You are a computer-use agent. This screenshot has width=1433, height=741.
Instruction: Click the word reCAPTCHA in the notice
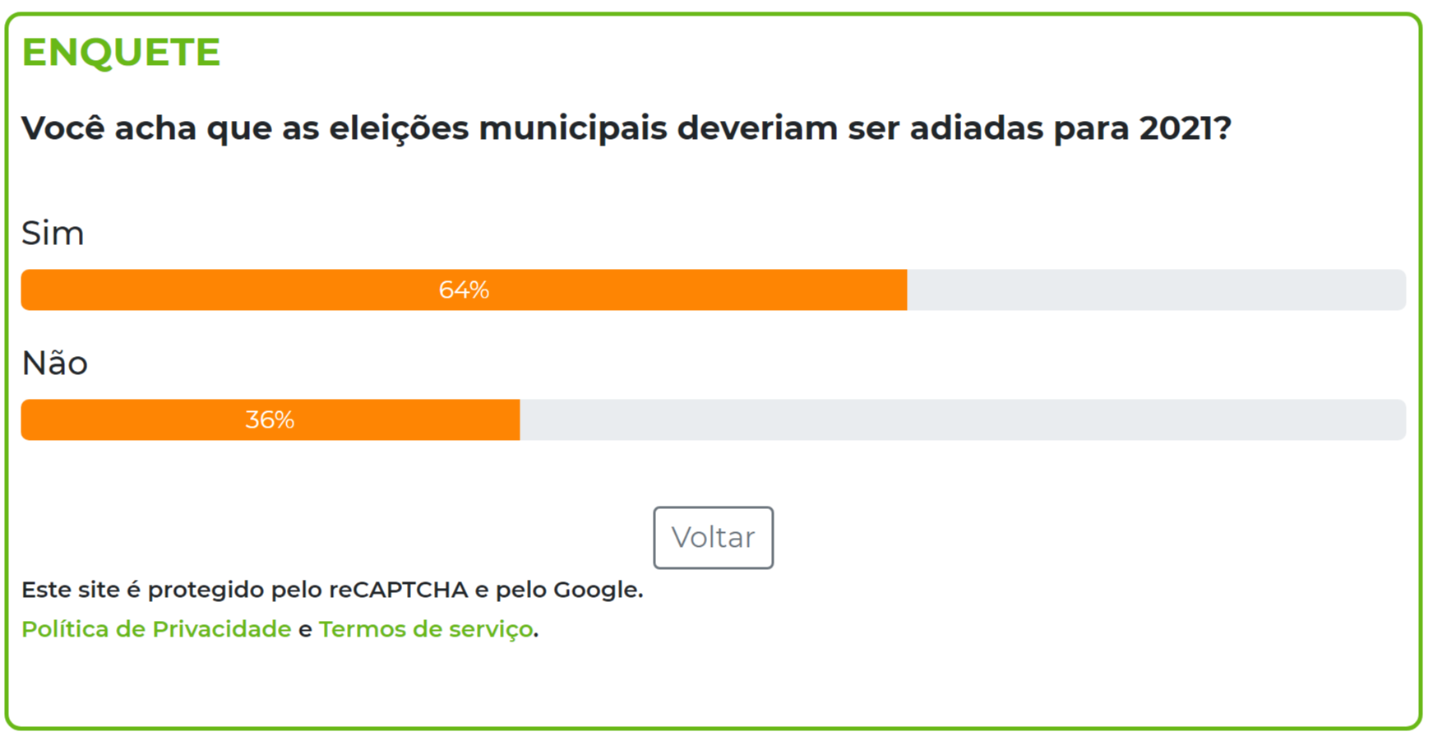(x=398, y=590)
